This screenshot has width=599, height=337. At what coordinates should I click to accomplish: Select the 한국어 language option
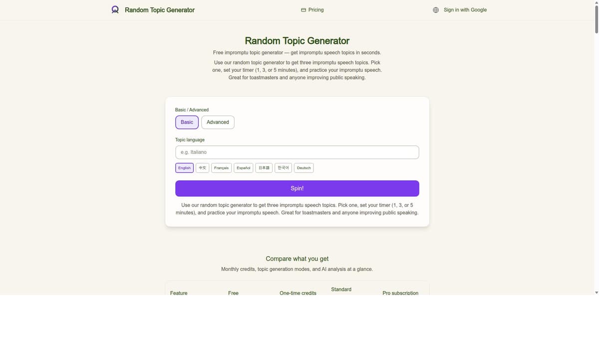(283, 168)
